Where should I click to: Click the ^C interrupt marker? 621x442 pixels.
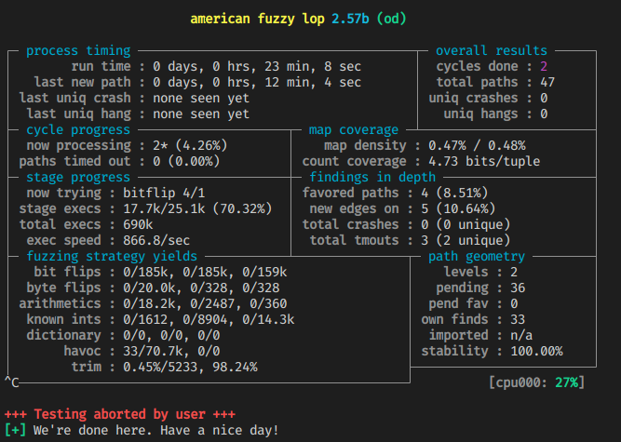[11, 382]
